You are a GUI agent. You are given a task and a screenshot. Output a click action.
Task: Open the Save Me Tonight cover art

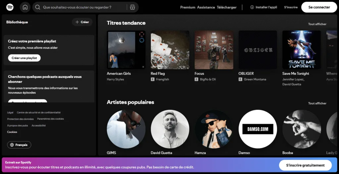tap(302, 50)
